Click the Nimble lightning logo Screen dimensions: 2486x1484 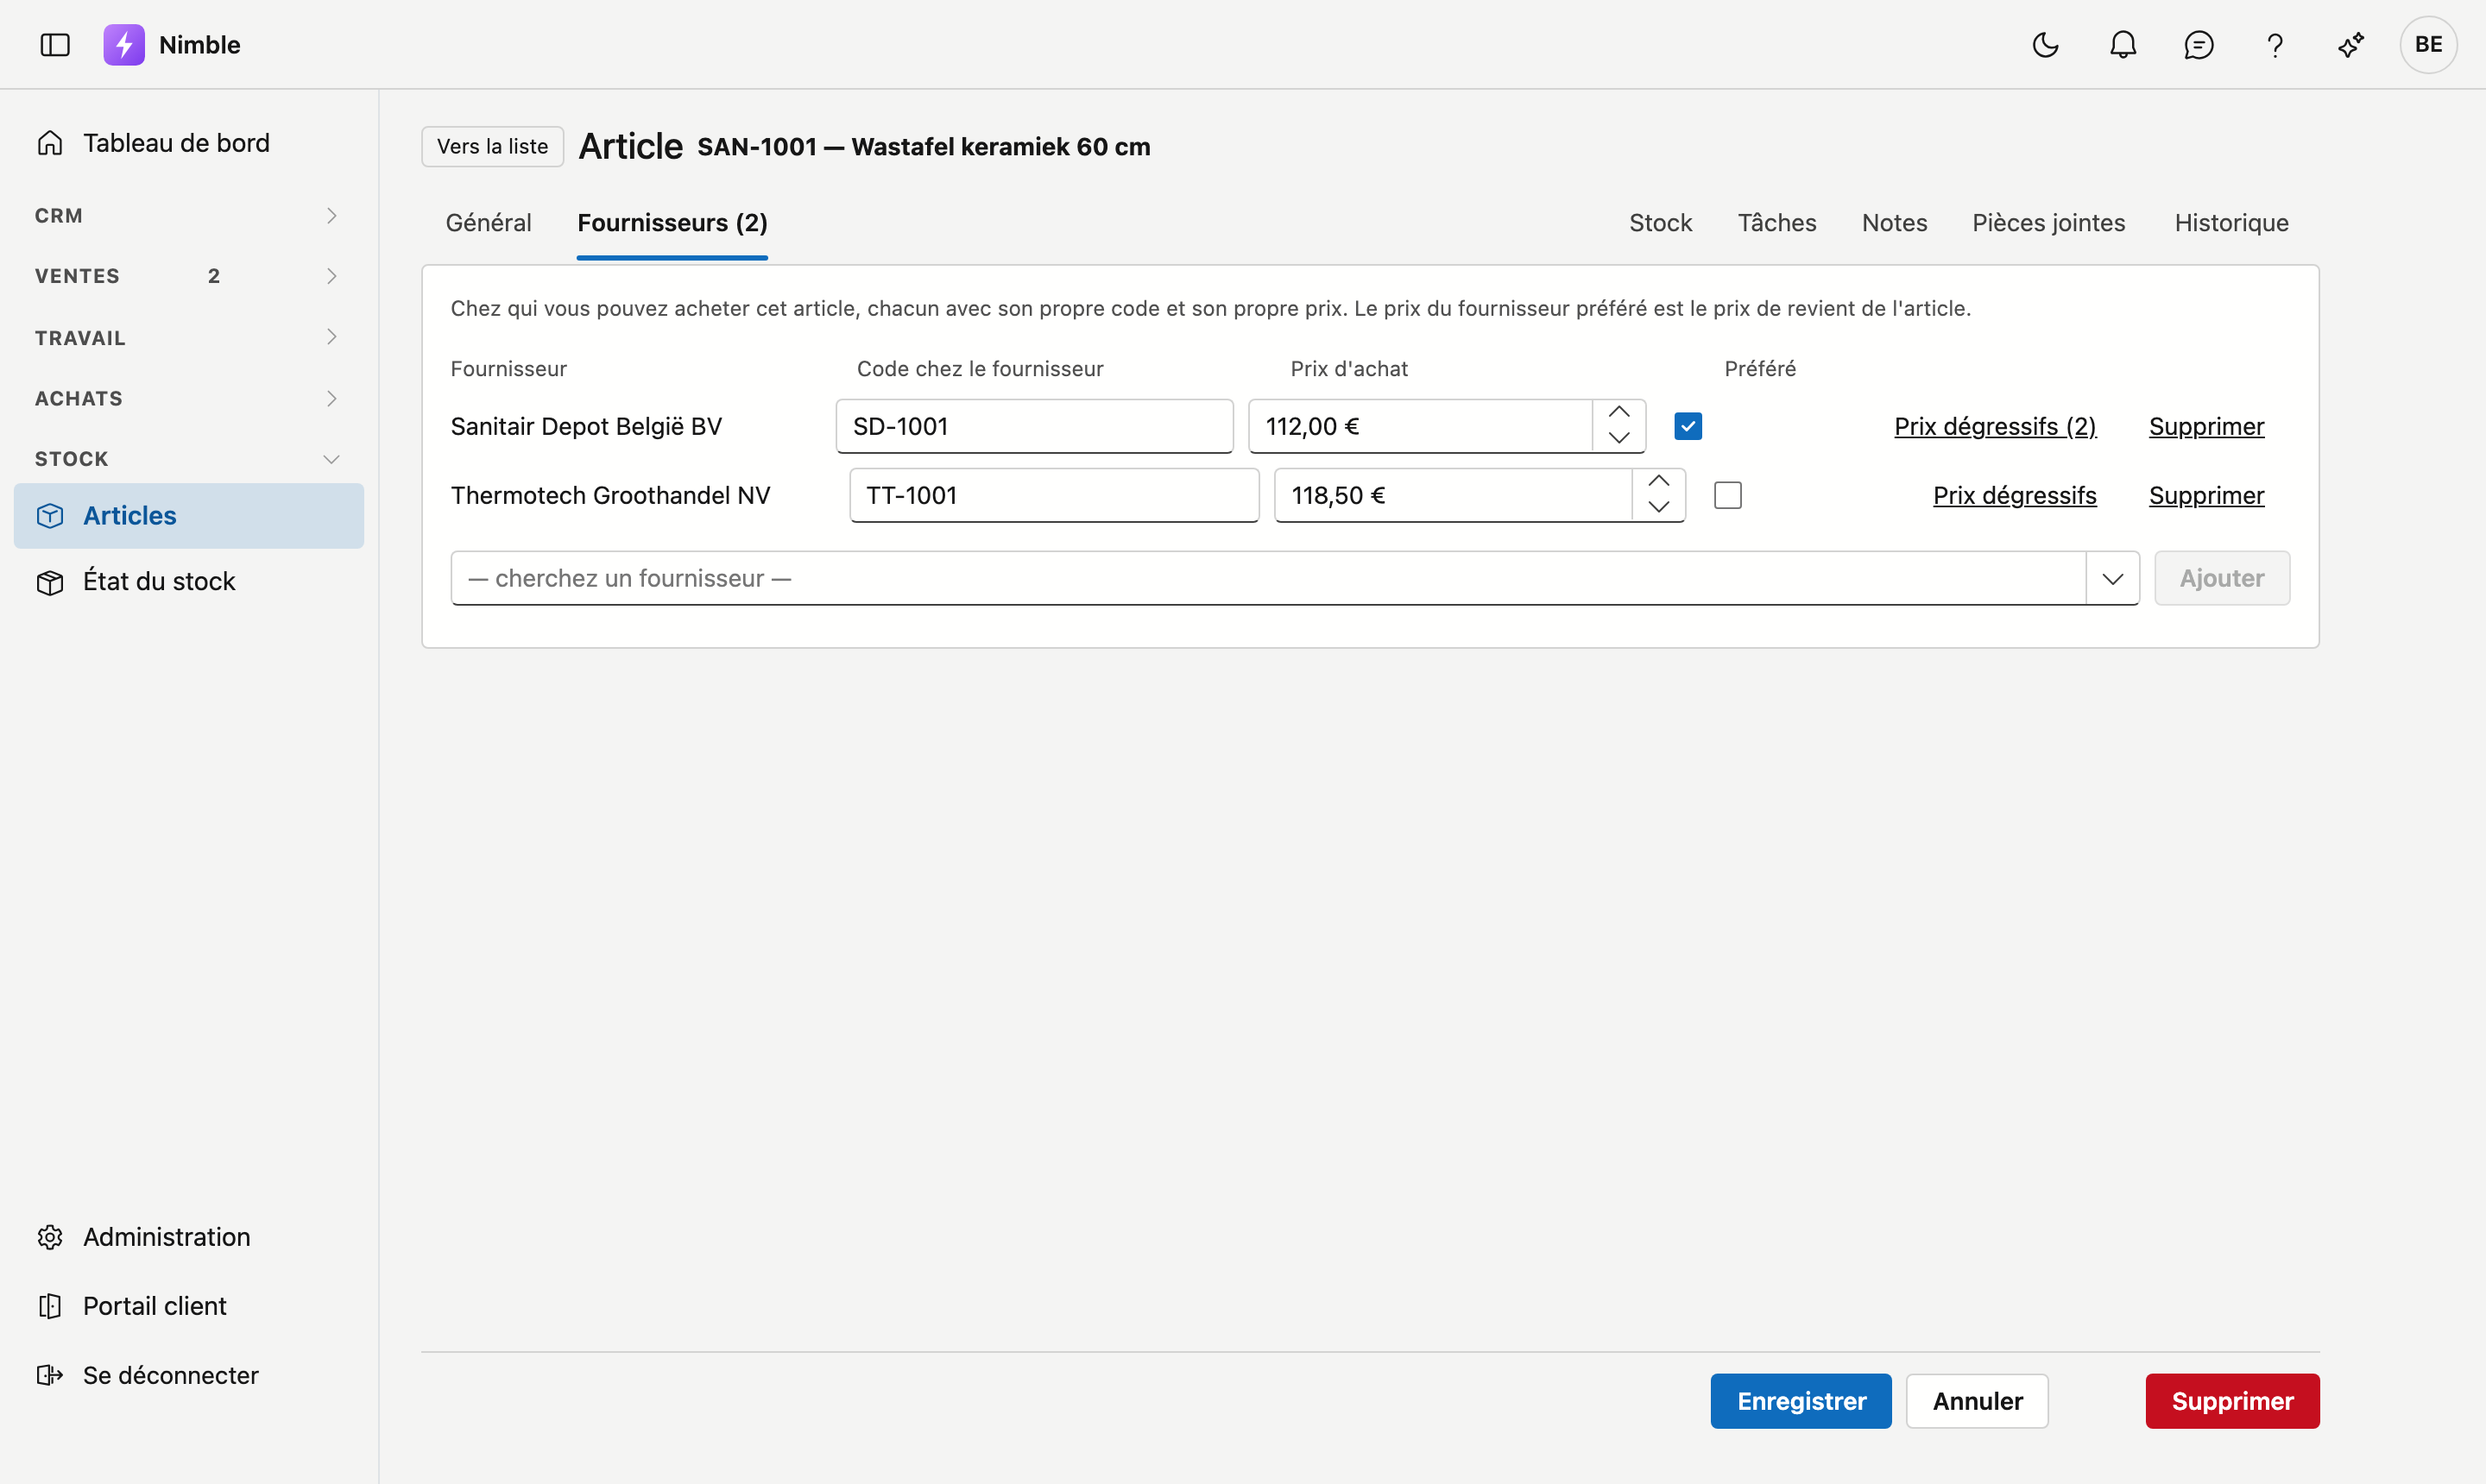(x=124, y=45)
